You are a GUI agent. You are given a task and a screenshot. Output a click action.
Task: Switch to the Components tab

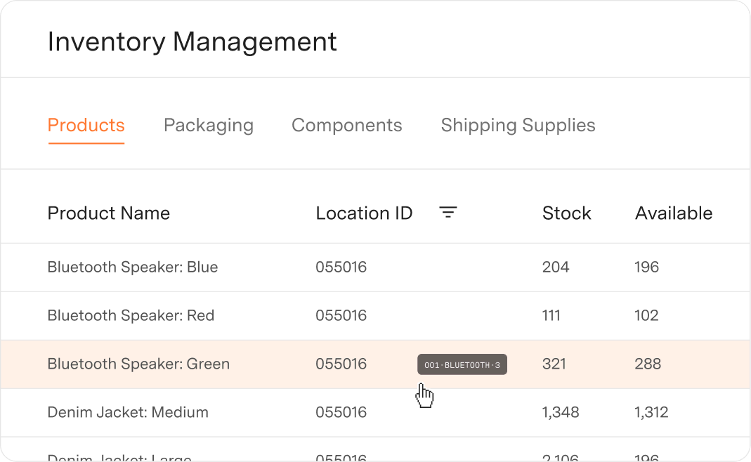(346, 125)
